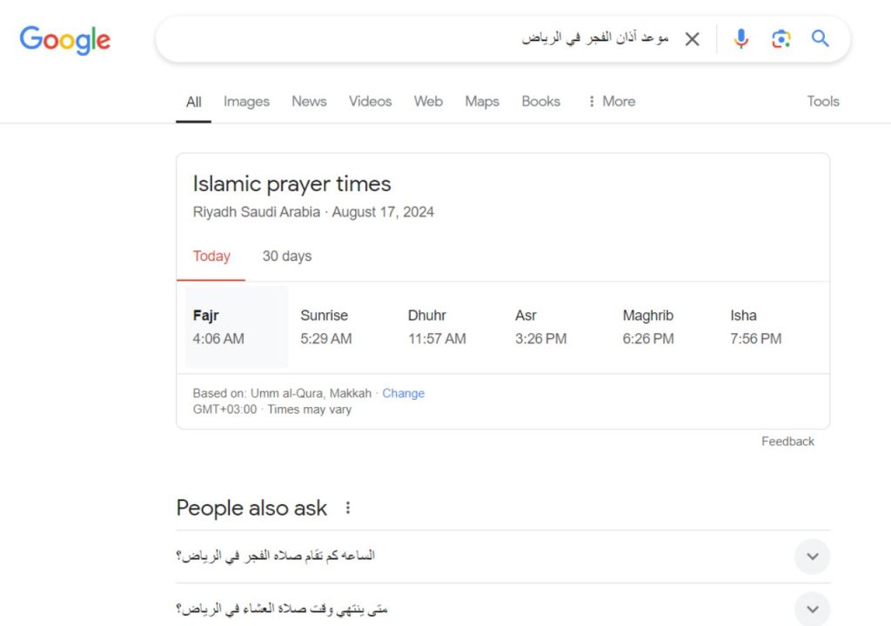The height and width of the screenshot is (626, 891).
Task: Switch to the News results tab
Action: point(309,101)
